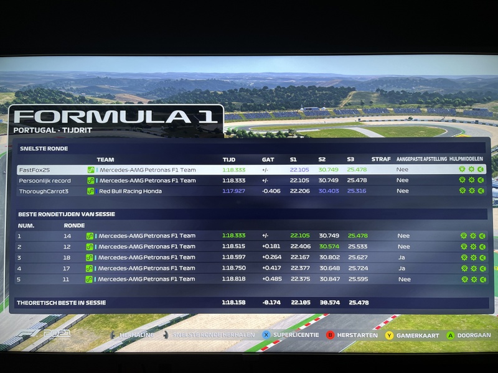Click the 1:18.515 session lap time
Image resolution: width=498 pixels, height=373 pixels.
point(233,246)
